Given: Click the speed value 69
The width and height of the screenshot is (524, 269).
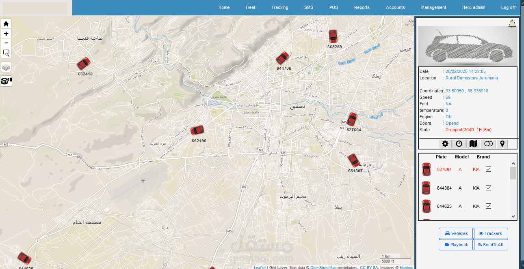Looking at the screenshot, I should click(x=448, y=97).
